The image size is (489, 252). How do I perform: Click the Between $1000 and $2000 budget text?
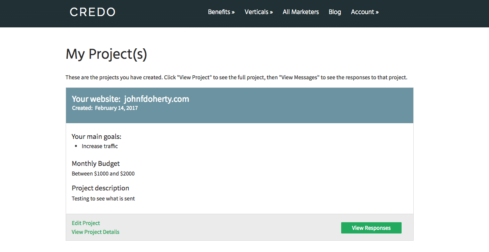click(x=103, y=174)
